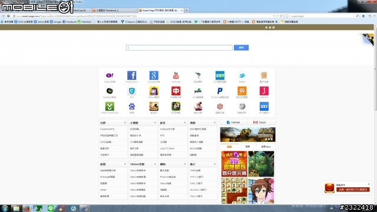Open the Twitter bird shortcut
The image size is (377, 212).
[x=242, y=75]
